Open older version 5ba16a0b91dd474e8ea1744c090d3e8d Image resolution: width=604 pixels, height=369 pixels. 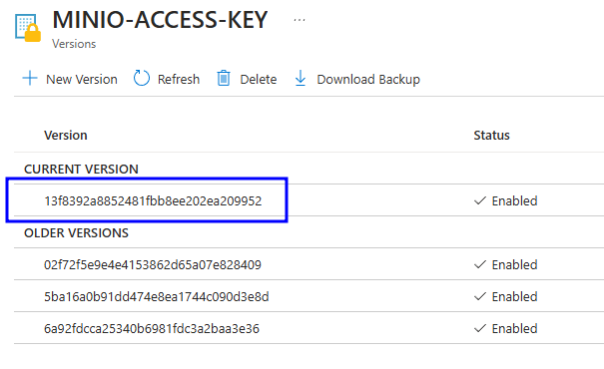[157, 296]
